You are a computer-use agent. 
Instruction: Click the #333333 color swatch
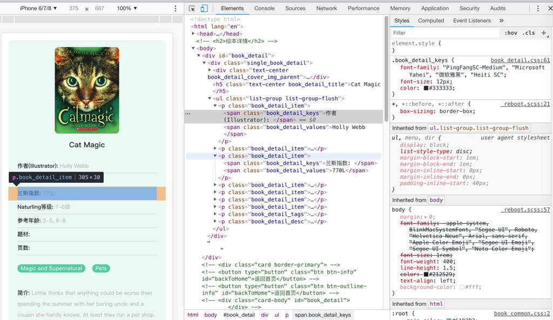426,88
